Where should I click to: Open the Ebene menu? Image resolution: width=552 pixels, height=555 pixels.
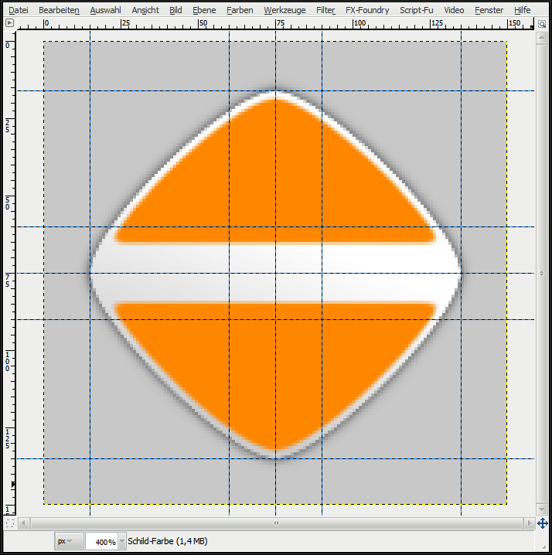(x=204, y=10)
